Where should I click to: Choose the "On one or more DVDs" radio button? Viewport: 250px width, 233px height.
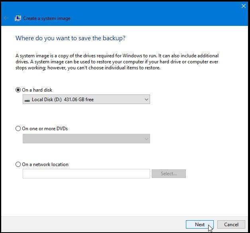pyautogui.click(x=18, y=129)
